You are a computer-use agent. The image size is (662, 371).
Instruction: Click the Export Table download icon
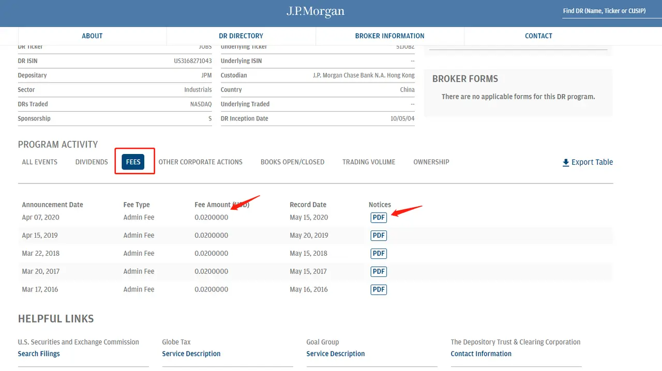pos(565,163)
